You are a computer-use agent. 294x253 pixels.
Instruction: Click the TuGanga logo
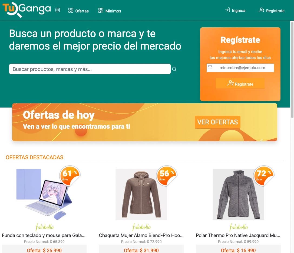(27, 10)
